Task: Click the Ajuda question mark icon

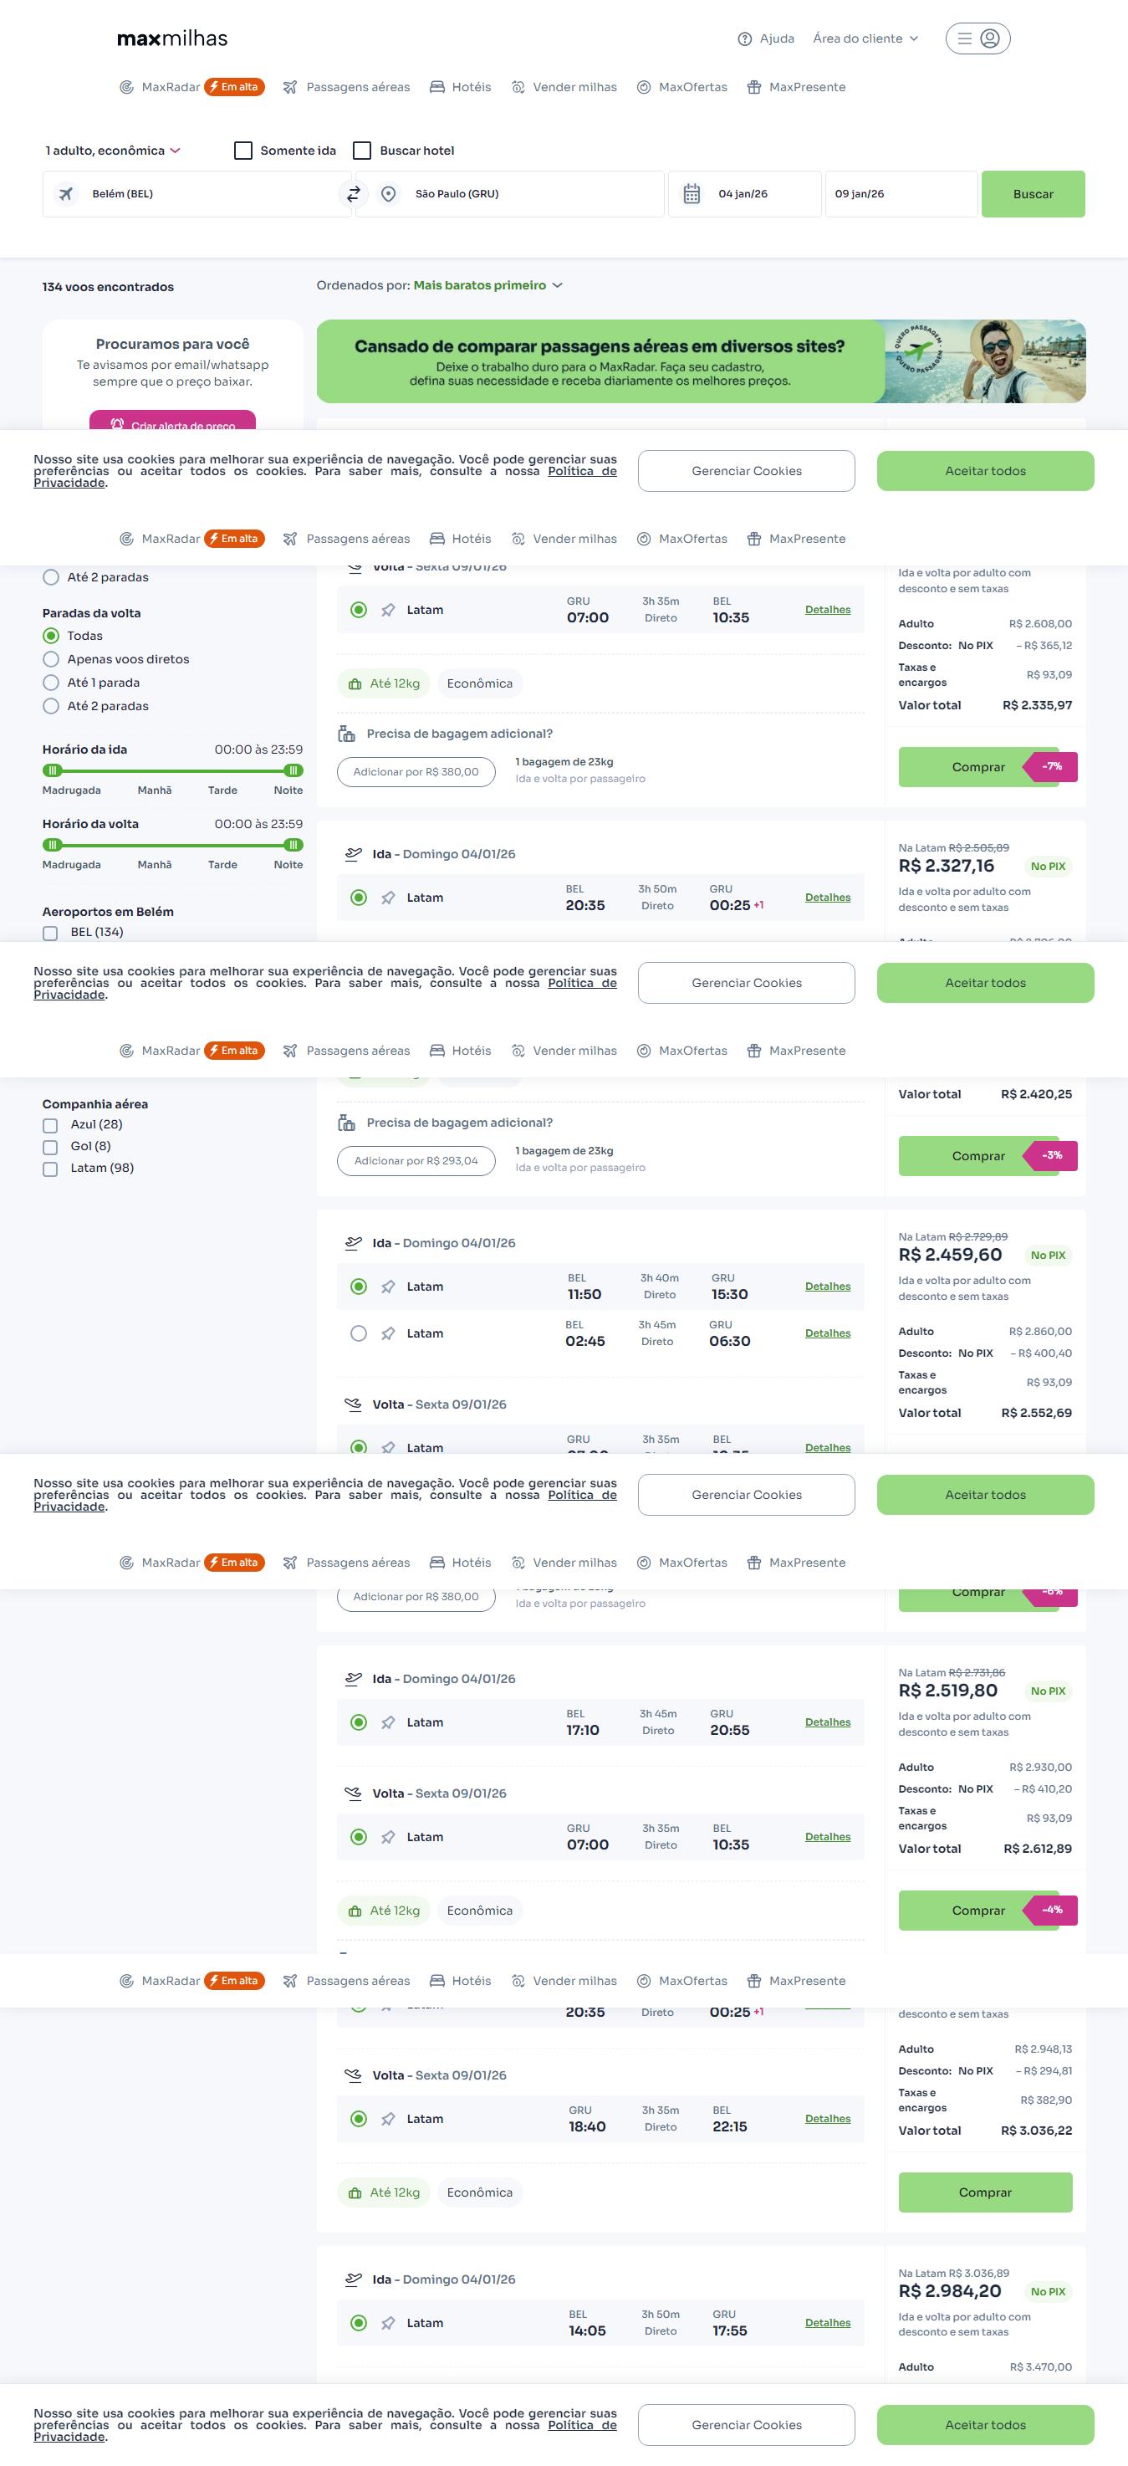Action: click(x=744, y=39)
